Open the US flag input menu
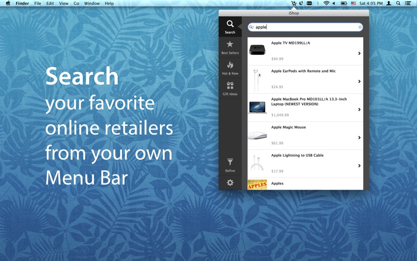Viewport: 417px width, 261px height. [353, 3]
